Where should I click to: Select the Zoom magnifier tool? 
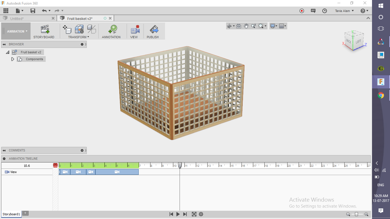[x=254, y=26]
